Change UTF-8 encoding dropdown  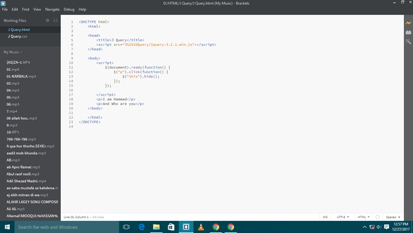[x=342, y=217]
